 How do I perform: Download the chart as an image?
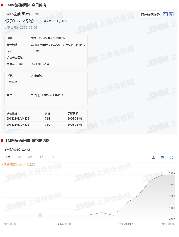[x=153, y=157]
